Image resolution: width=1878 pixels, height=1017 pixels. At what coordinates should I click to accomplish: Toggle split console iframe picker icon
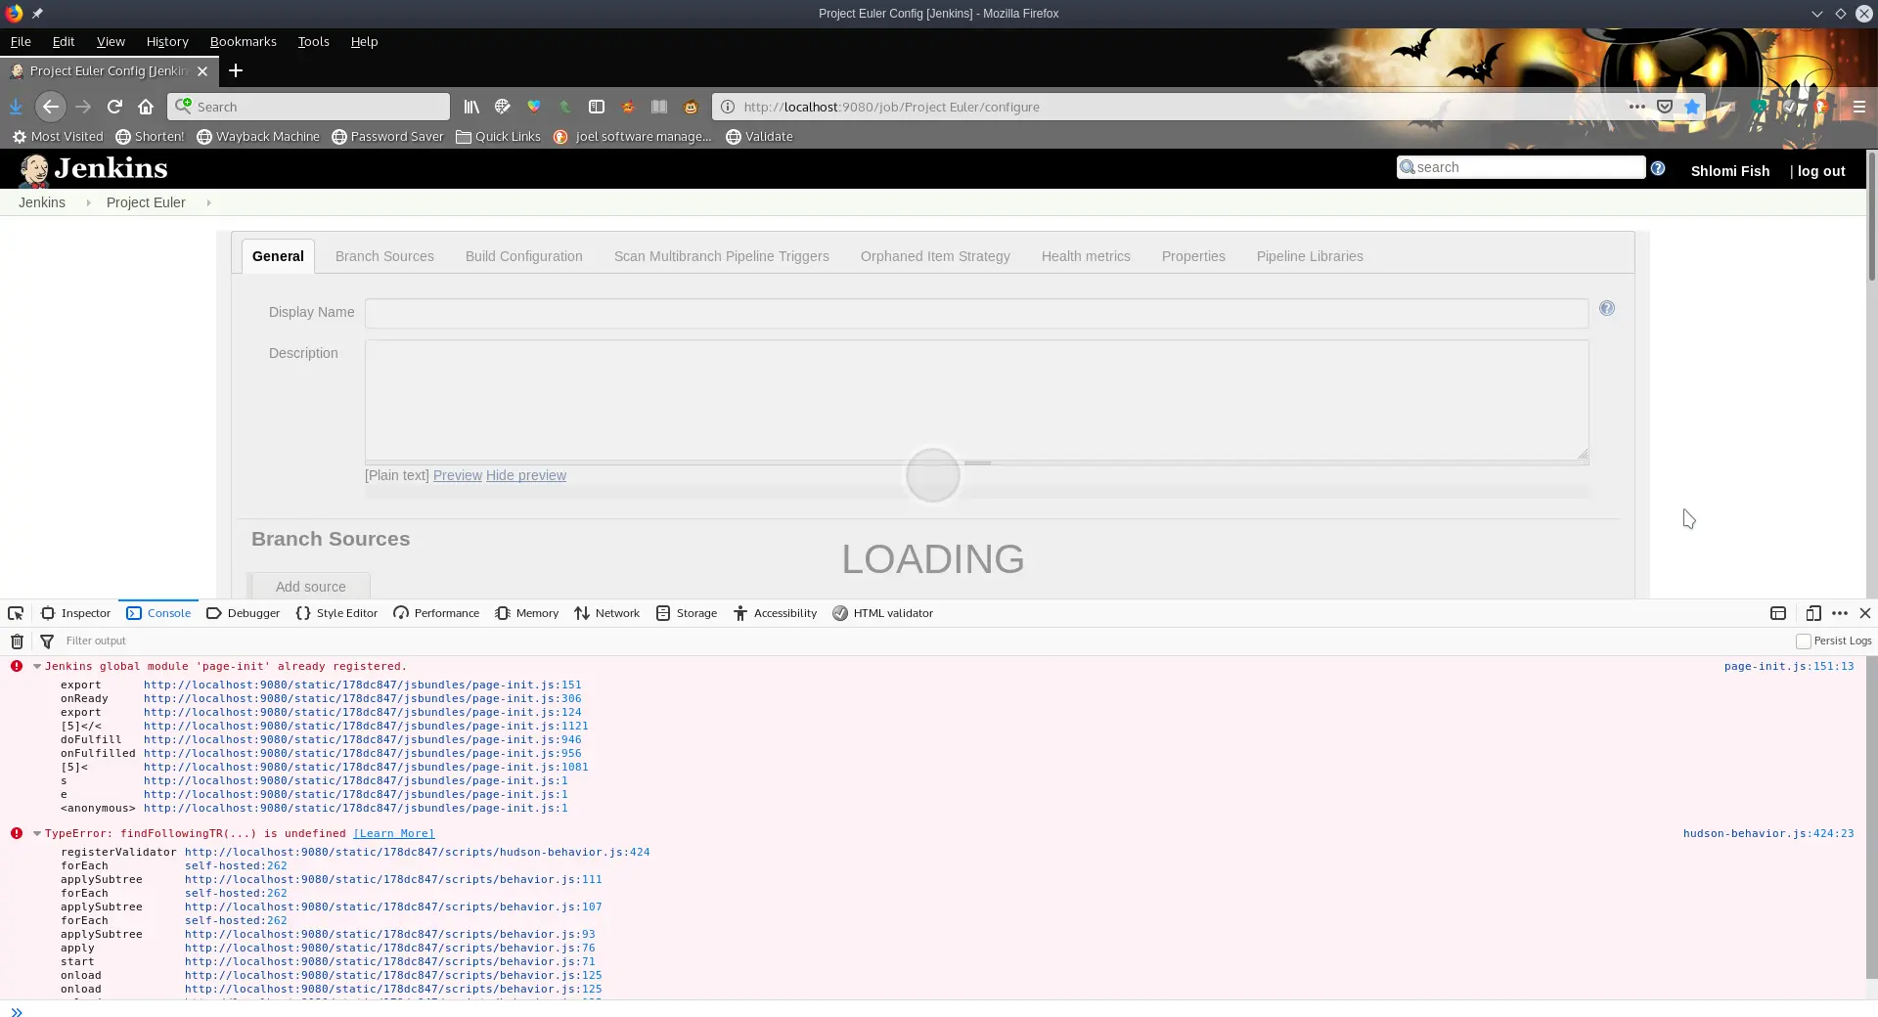click(x=1778, y=613)
